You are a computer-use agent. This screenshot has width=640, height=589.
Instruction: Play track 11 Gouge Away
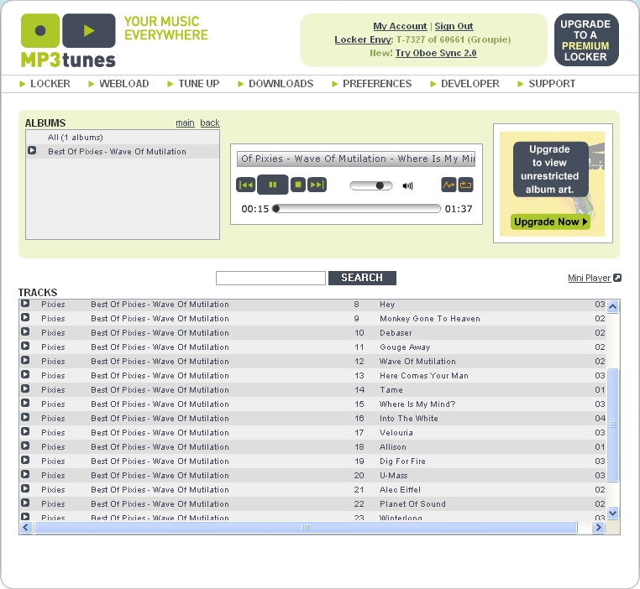pyautogui.click(x=25, y=346)
